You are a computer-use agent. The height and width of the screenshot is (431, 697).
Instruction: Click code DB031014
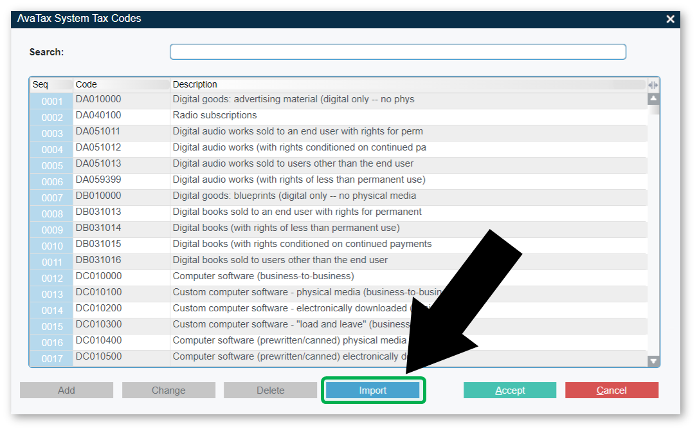[x=98, y=227]
